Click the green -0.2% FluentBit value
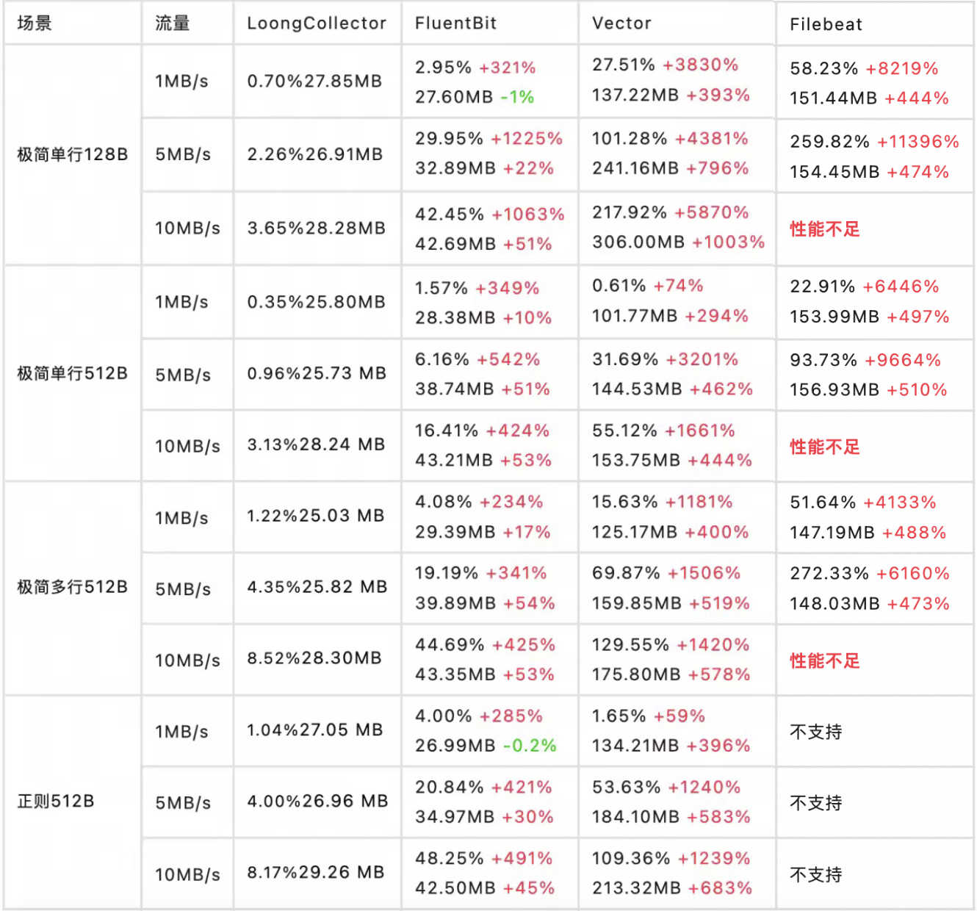This screenshot has height=911, width=977. (x=530, y=746)
